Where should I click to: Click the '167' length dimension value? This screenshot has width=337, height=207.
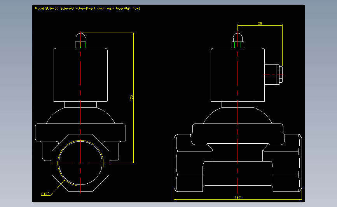238,197
